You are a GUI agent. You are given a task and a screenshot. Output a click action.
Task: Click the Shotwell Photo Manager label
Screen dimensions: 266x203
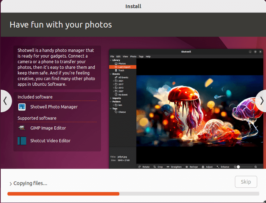pyautogui.click(x=54, y=107)
